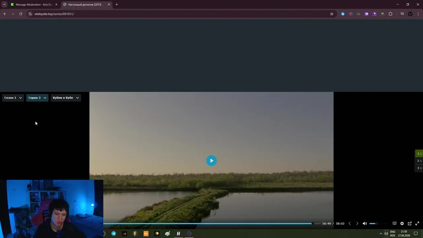This screenshot has width=423, height=238.
Task: Open FL Studio from the taskbar
Action: coord(135,234)
